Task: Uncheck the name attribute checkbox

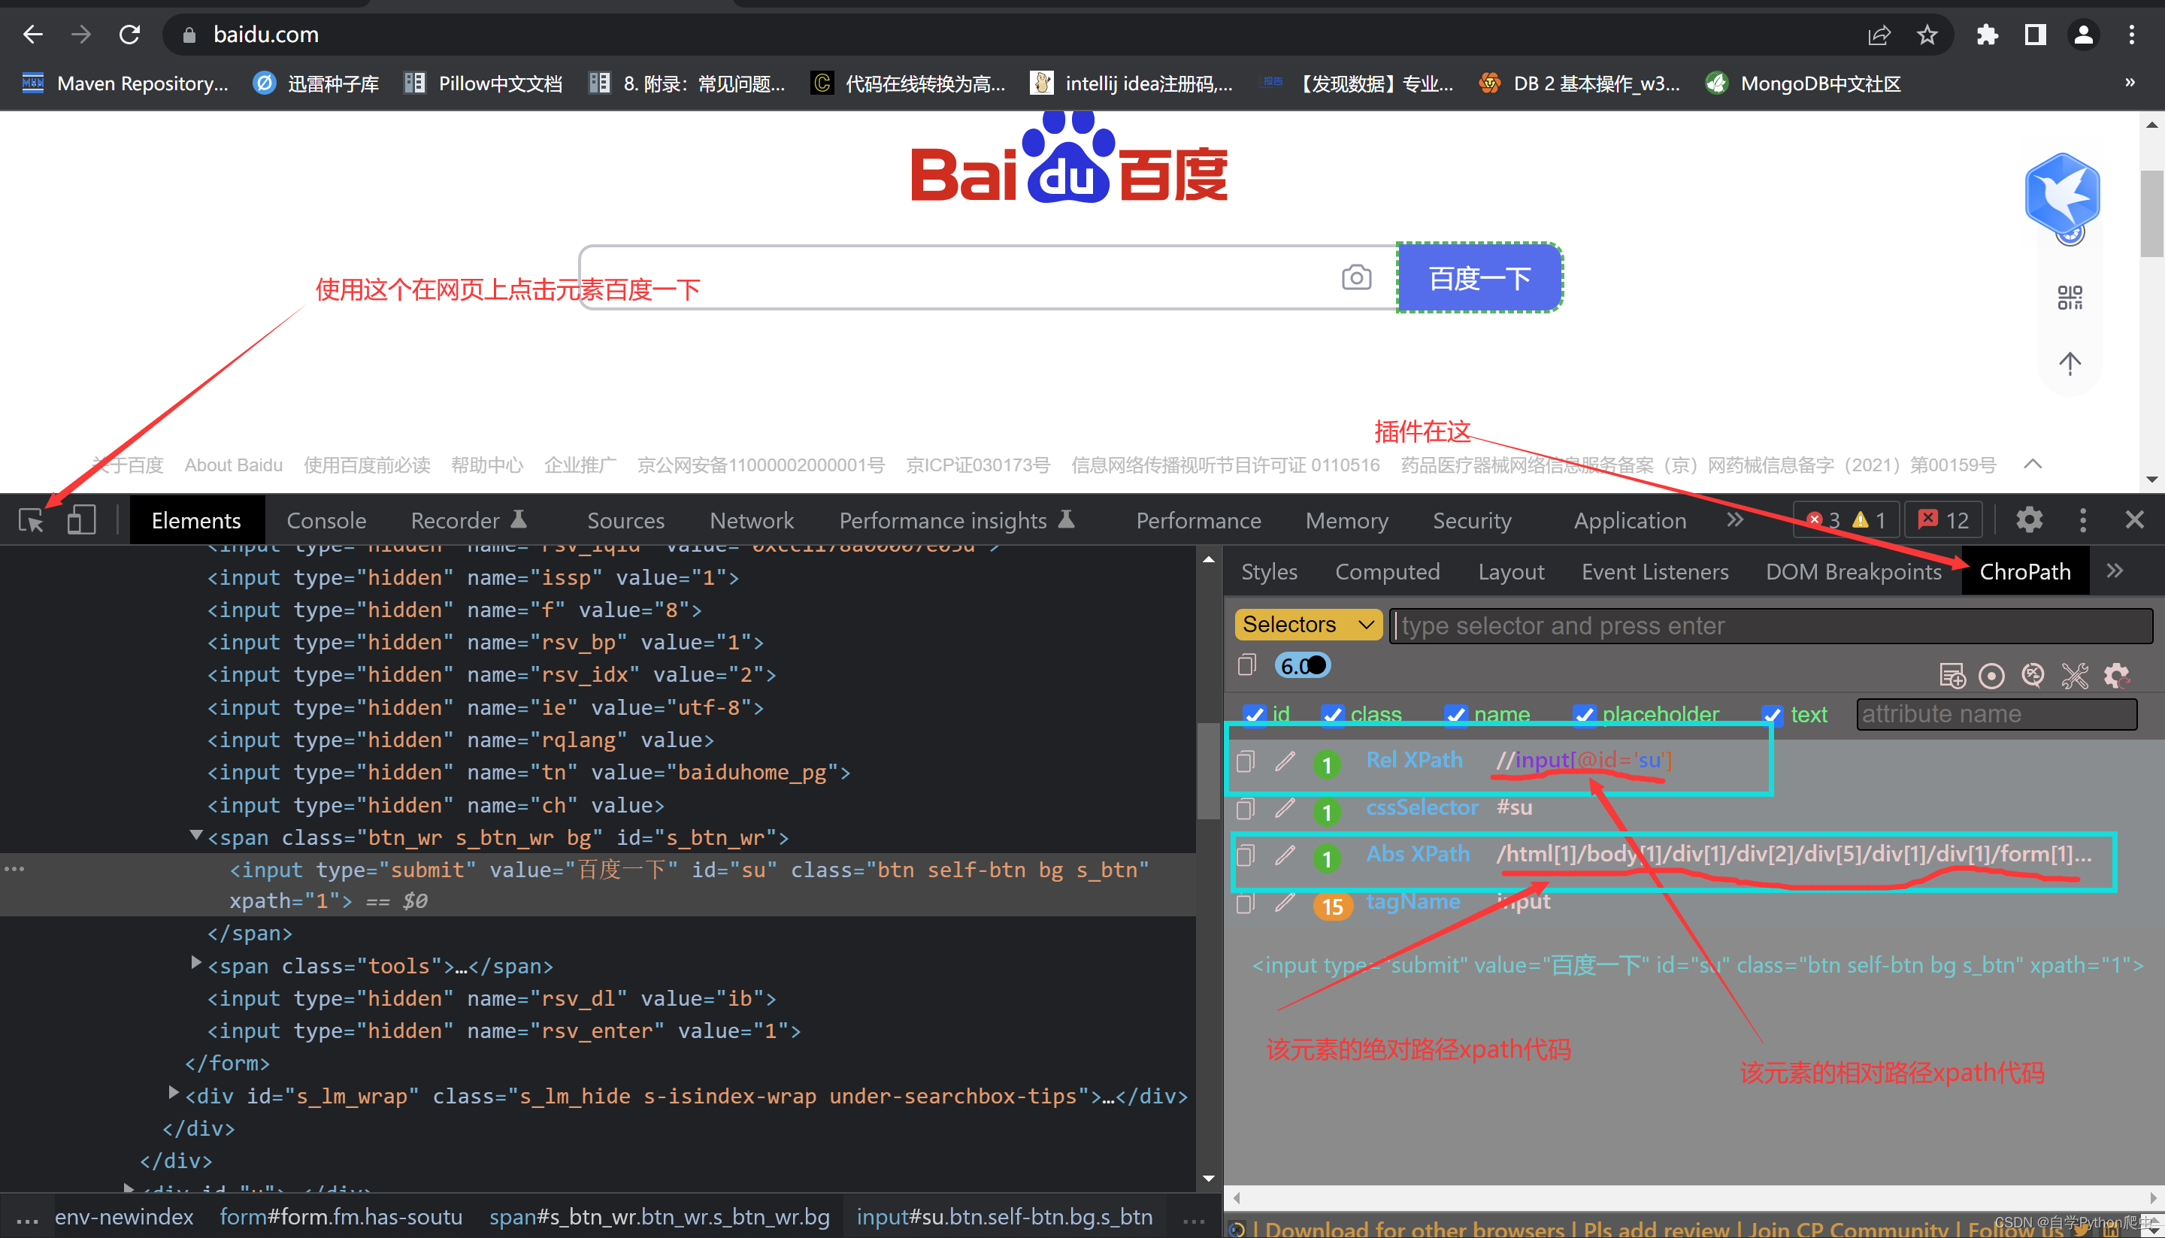Action: click(1456, 715)
